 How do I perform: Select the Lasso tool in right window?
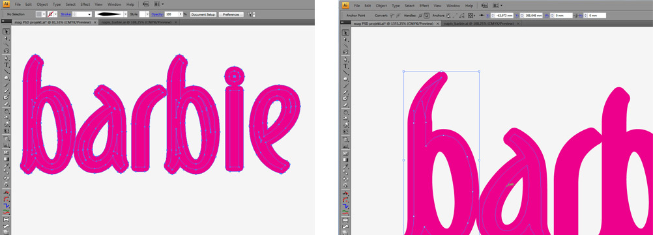(345, 51)
